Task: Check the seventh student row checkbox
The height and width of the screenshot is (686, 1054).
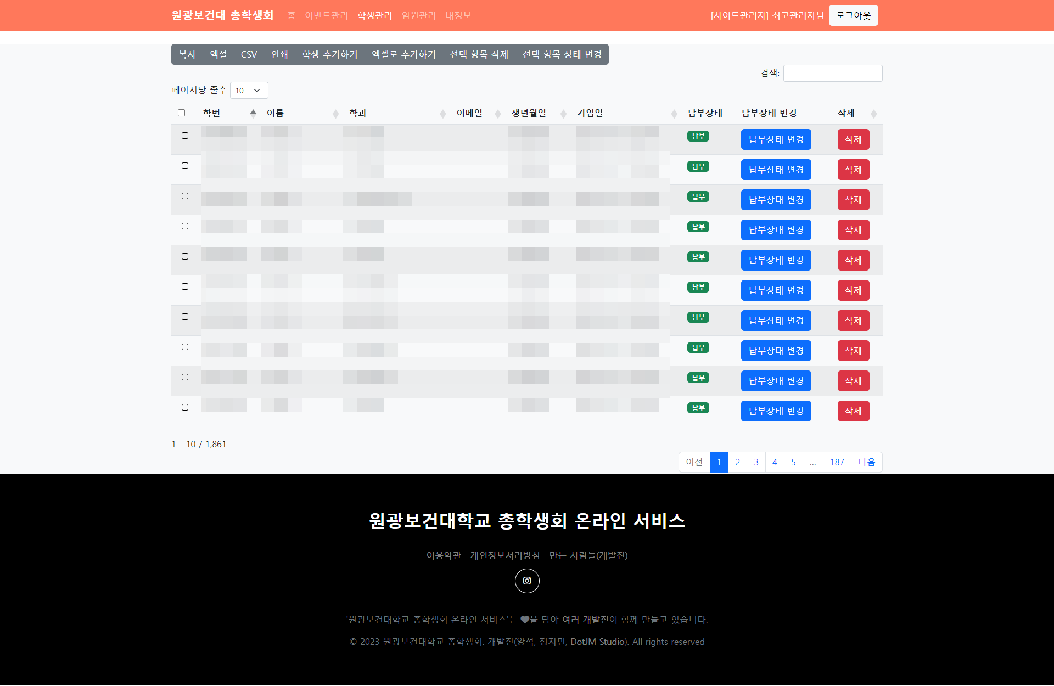Action: click(x=185, y=317)
